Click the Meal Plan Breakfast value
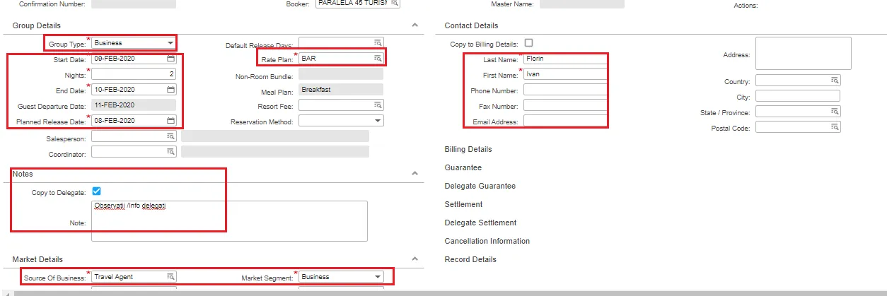 coord(341,90)
